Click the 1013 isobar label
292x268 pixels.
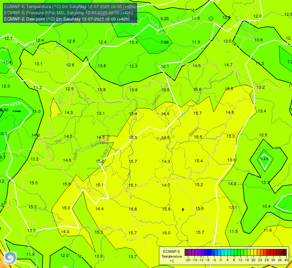point(14,38)
